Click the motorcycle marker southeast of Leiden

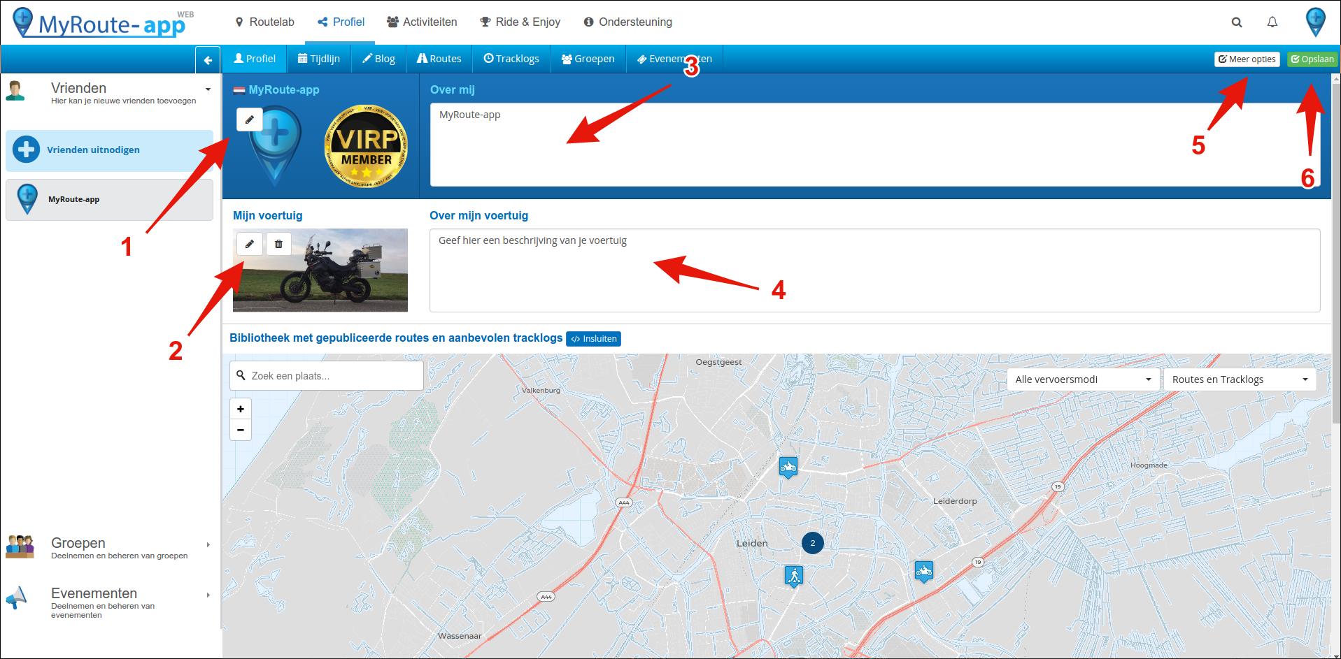[x=924, y=572]
